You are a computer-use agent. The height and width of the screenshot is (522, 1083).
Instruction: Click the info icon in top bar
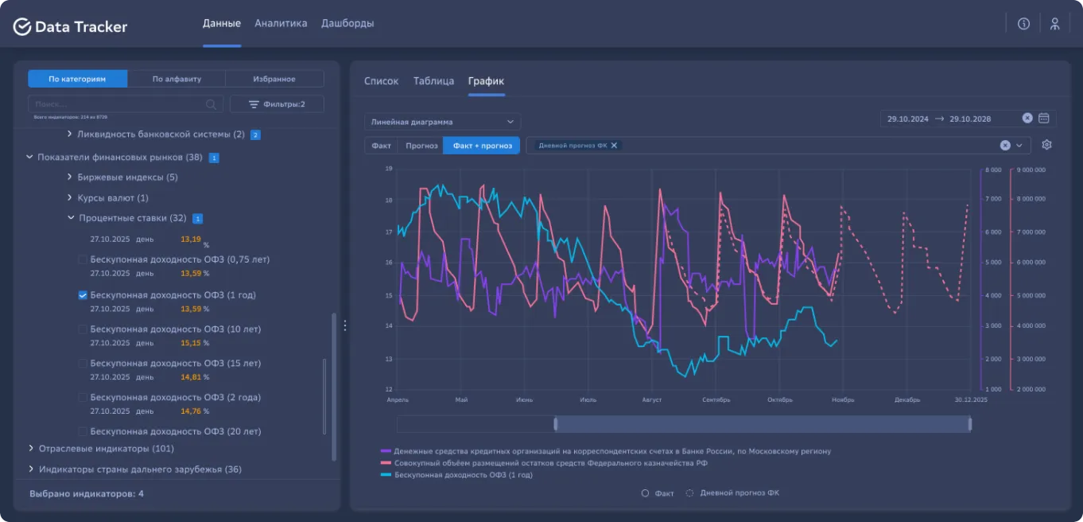1023,24
